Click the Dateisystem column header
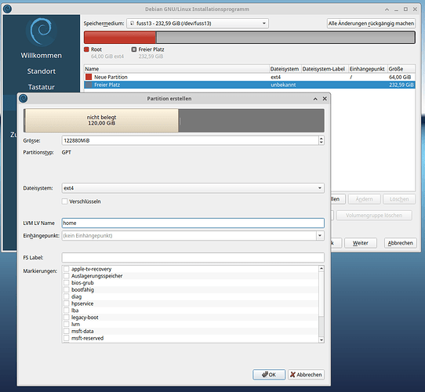Viewport: 425px width, 392px height. [285, 69]
